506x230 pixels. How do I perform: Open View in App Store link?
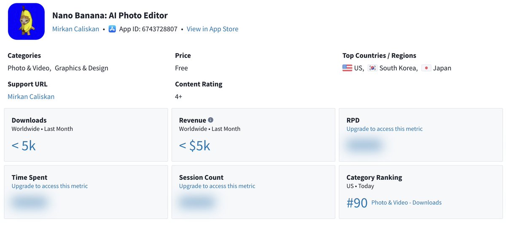pyautogui.click(x=213, y=29)
